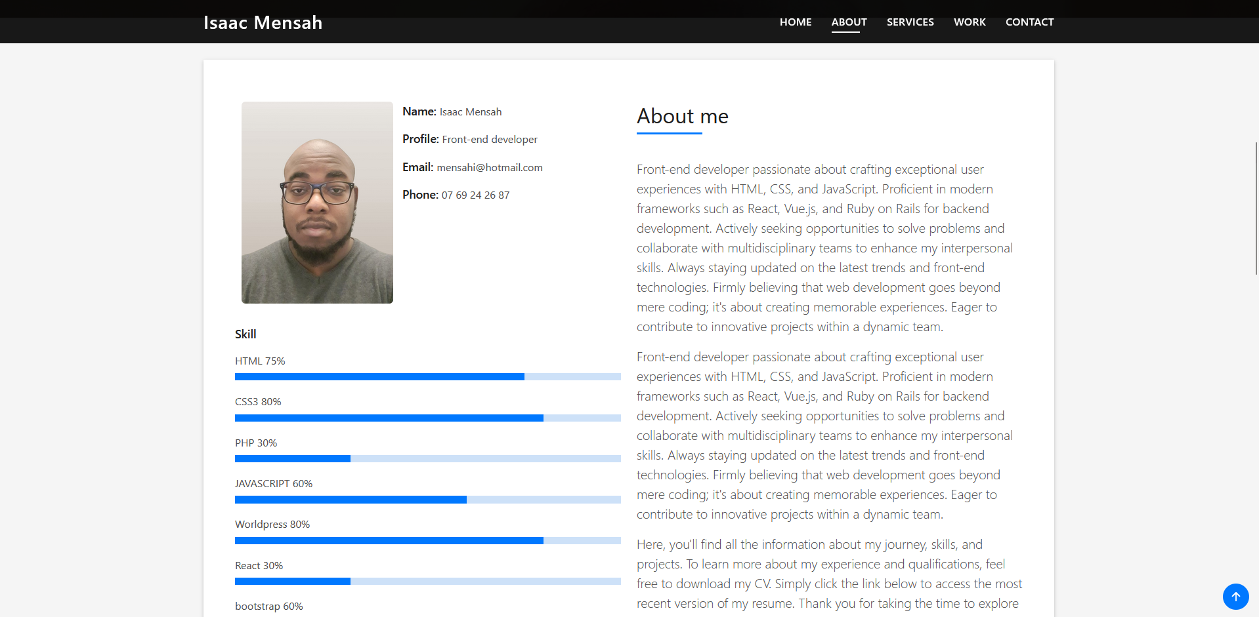Go to the Services section
The image size is (1259, 617).
[910, 22]
